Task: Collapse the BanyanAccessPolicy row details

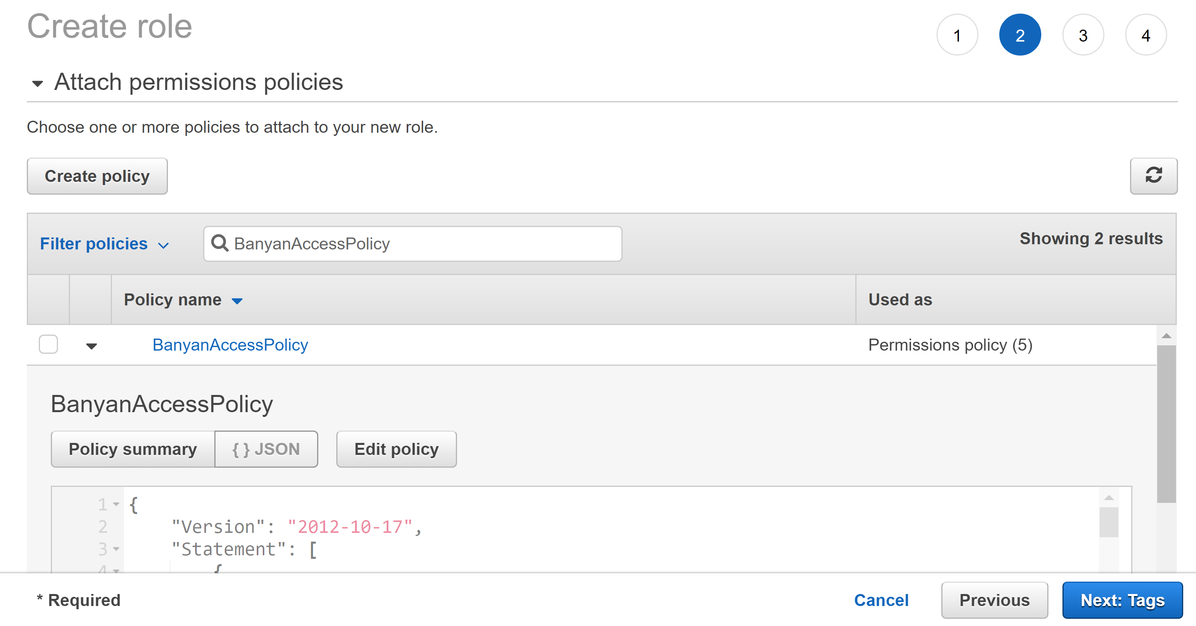Action: click(92, 345)
